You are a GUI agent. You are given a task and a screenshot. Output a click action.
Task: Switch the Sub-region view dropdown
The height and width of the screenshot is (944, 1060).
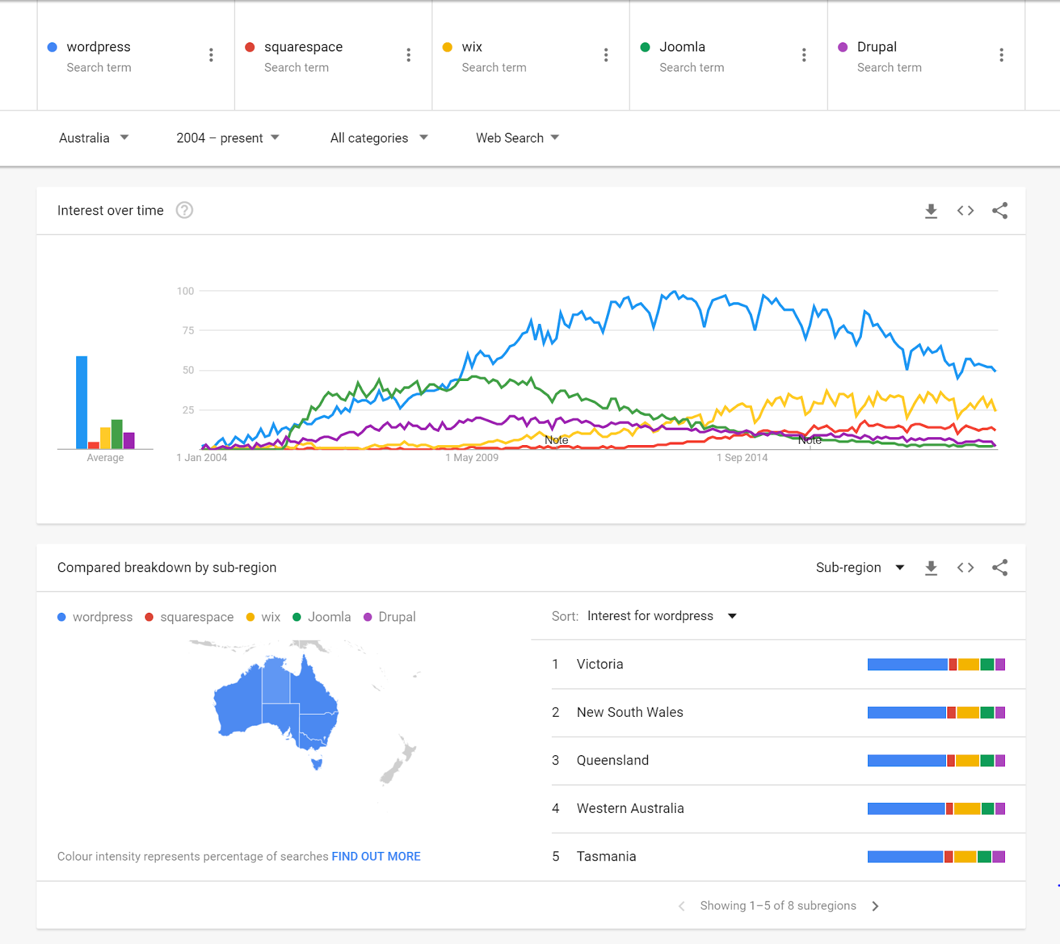[x=860, y=568]
